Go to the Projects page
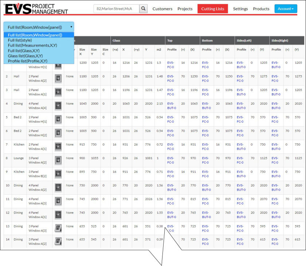Viewport: 306px width, 266px height. [185, 9]
